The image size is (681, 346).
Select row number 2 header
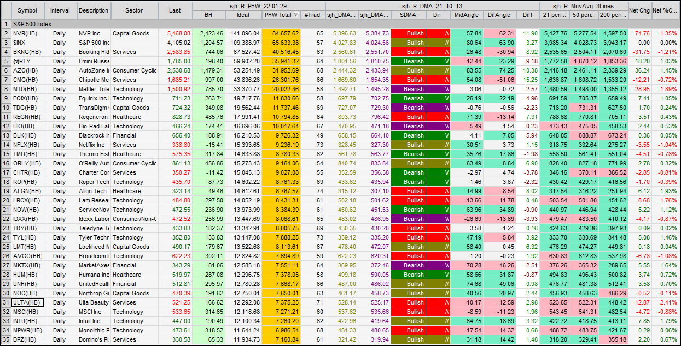coord(5,33)
